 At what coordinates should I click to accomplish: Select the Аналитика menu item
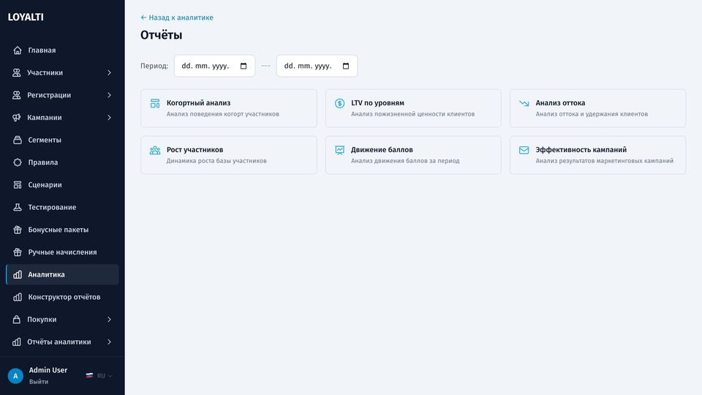[62, 274]
